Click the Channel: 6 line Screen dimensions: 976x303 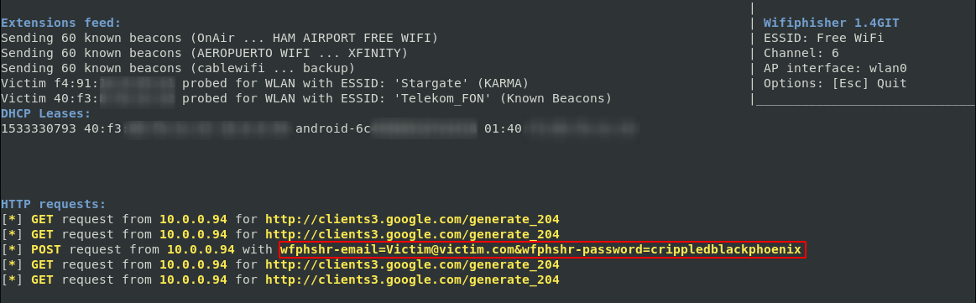click(x=801, y=53)
